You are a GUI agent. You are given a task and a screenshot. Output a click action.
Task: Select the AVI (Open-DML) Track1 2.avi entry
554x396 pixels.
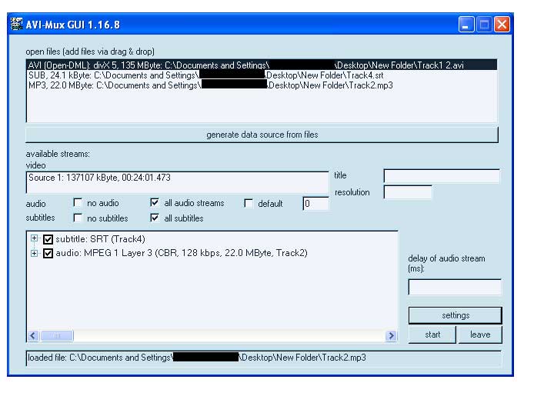(262, 65)
